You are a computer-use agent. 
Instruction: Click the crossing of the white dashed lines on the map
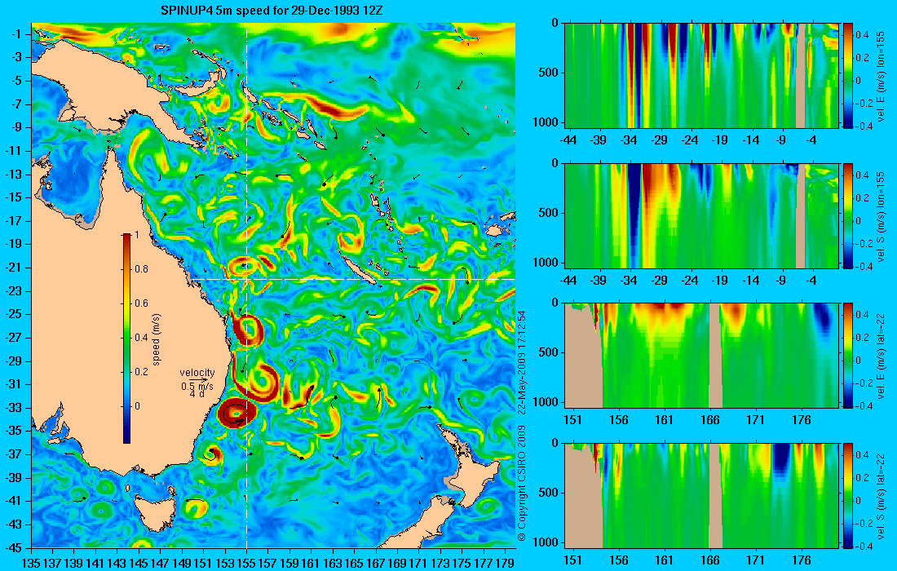click(x=246, y=279)
